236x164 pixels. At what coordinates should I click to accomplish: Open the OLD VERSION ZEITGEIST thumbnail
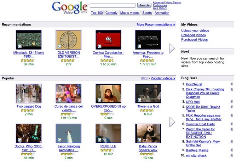click(x=69, y=40)
